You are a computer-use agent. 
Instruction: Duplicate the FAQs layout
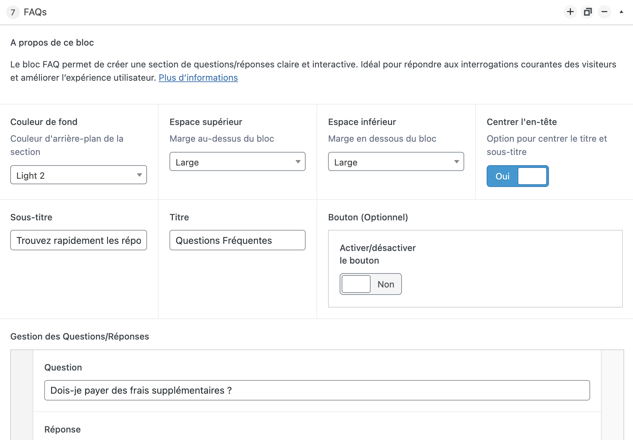tap(587, 12)
